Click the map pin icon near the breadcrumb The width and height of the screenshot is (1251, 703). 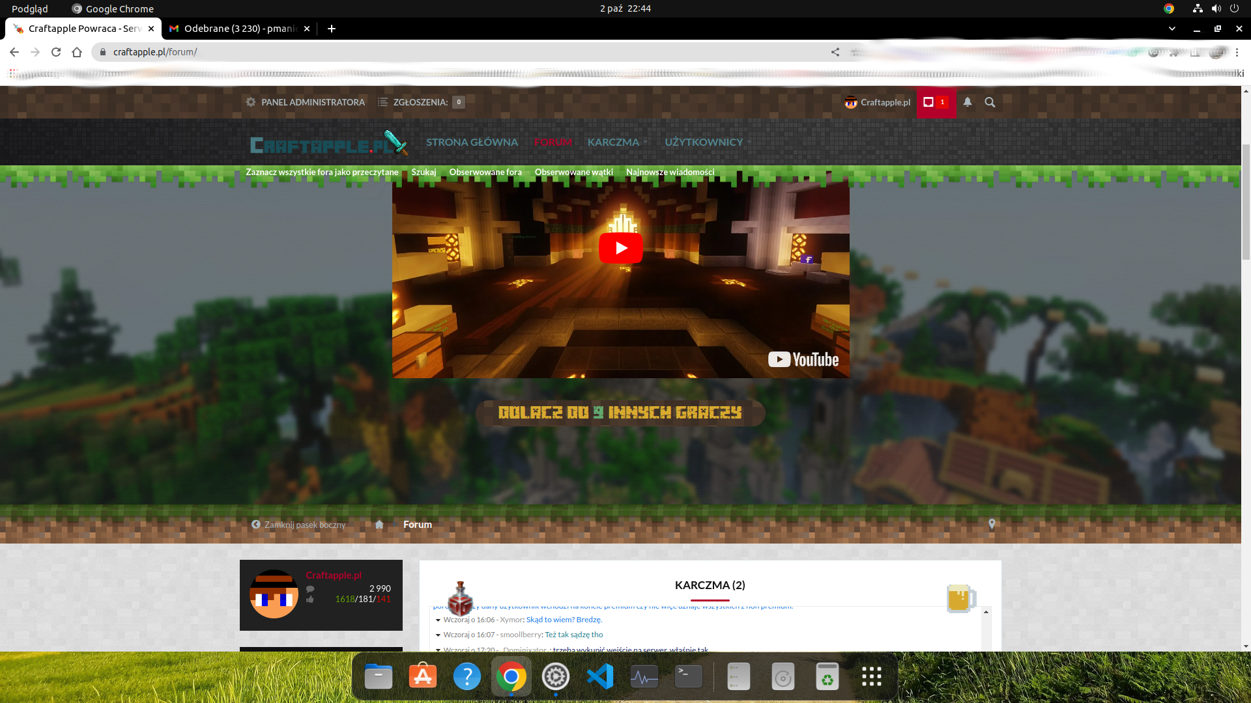pyautogui.click(x=992, y=523)
